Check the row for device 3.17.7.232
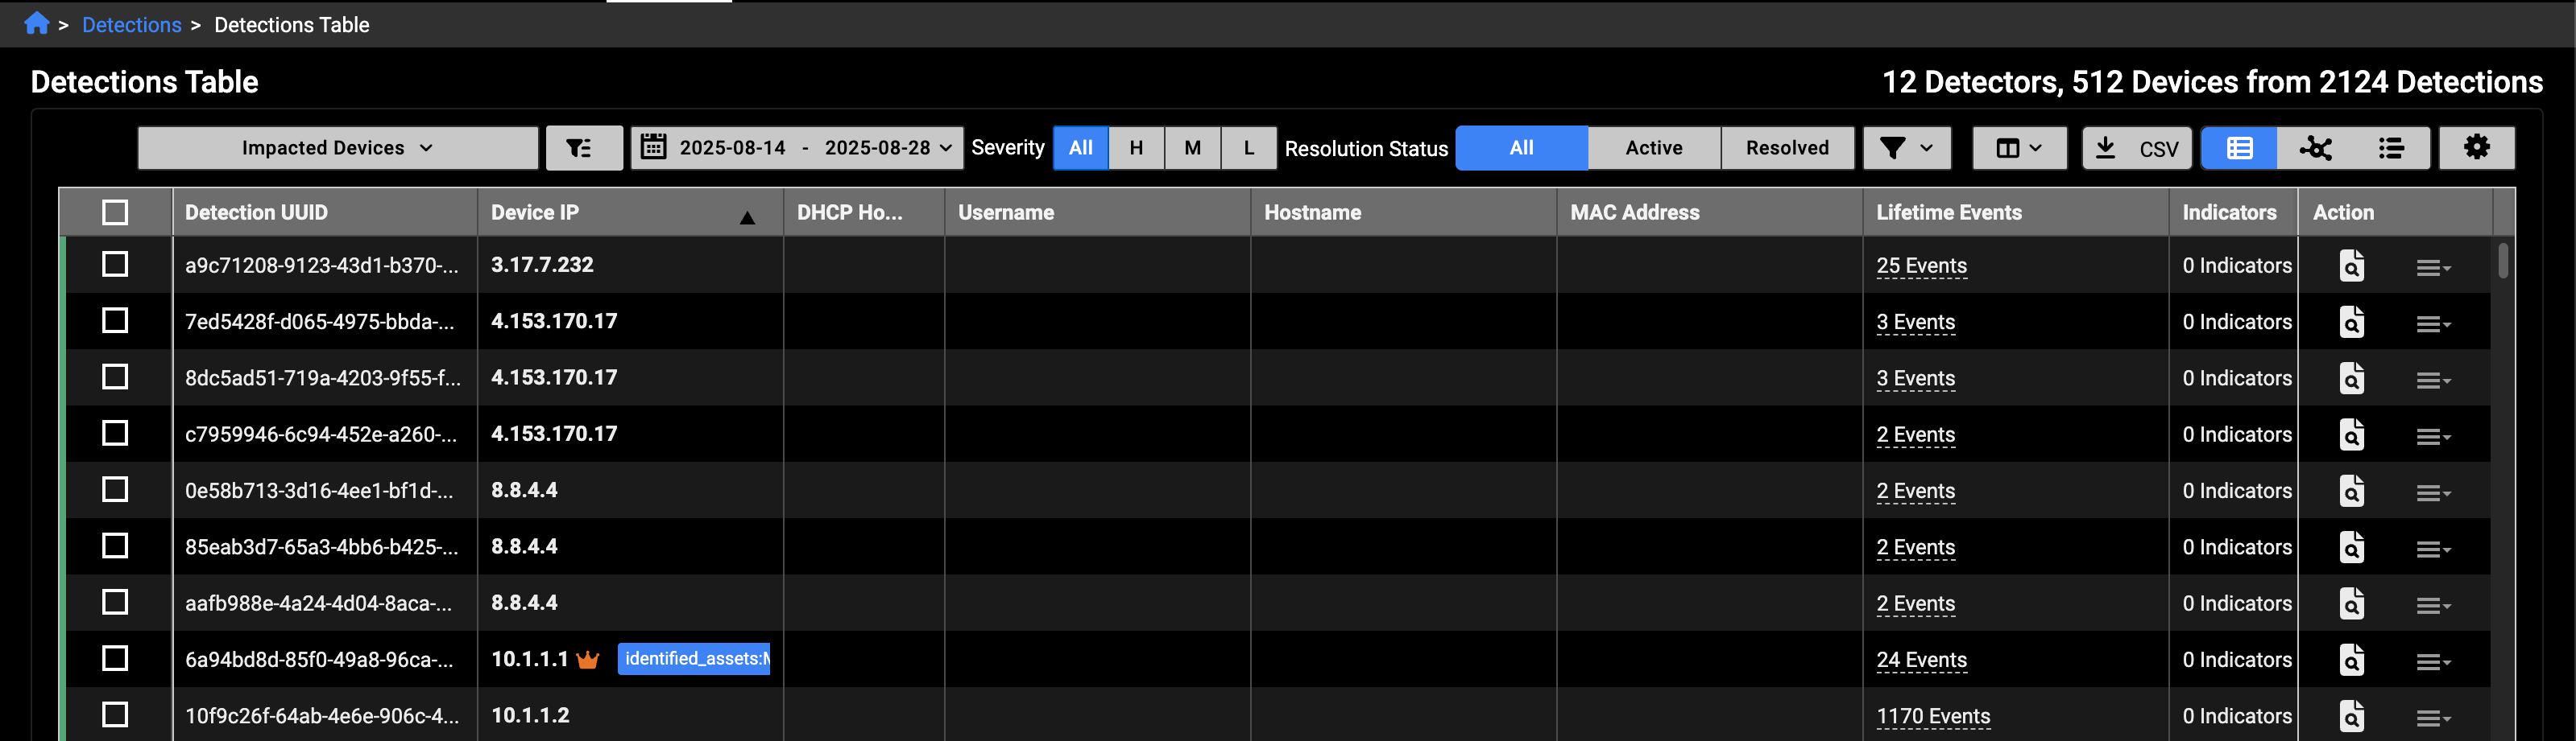2576x741 pixels. [115, 265]
